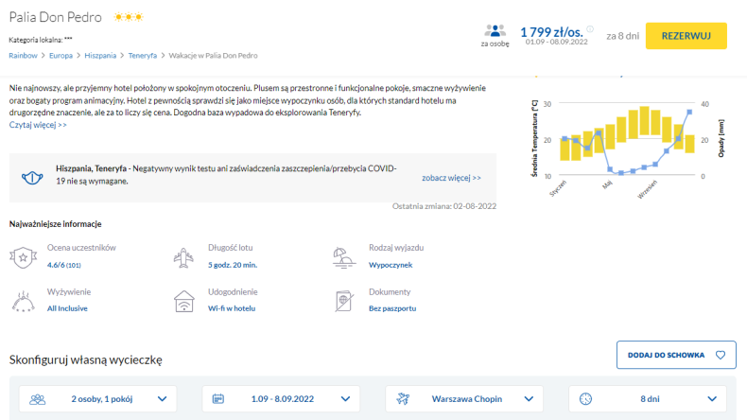
Task: Click the crossed passport Dokumenty icon
Action: (x=344, y=302)
